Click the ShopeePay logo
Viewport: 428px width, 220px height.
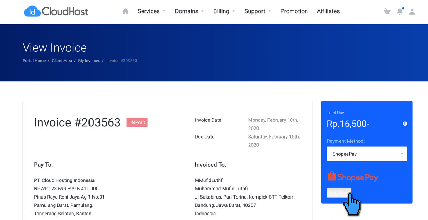click(353, 177)
